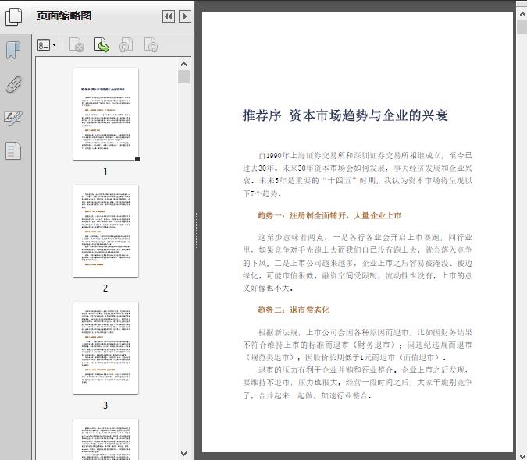Delete the selected page via toolbar
This screenshot has height=460, width=527.
pos(77,45)
